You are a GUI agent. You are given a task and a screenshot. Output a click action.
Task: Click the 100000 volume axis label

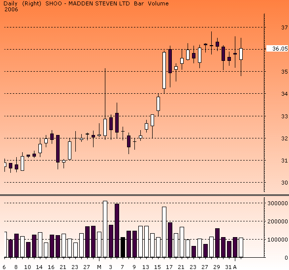pos(278,240)
